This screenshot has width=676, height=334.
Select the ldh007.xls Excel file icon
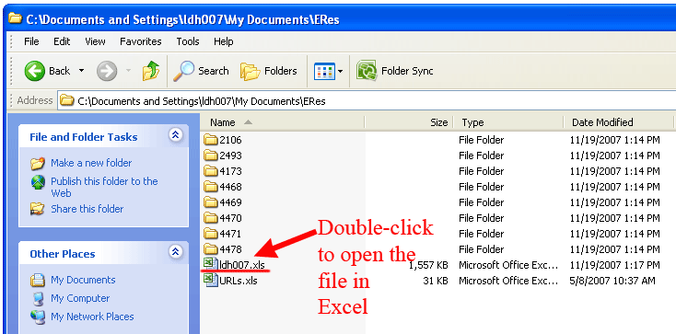point(210,264)
